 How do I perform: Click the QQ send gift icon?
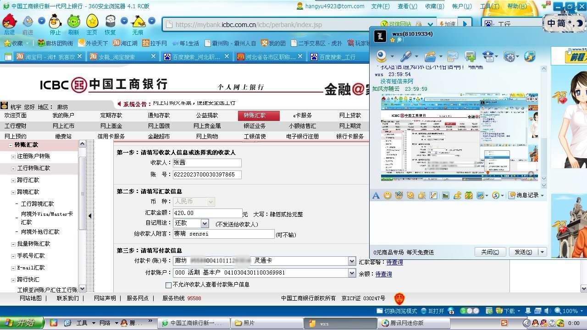click(x=469, y=195)
